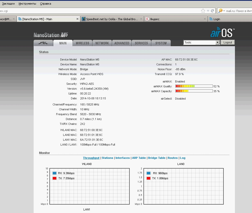Viewport: 252px width, 213px height.
Task: Select the Speedtest.net browser tab
Action: 112,19
